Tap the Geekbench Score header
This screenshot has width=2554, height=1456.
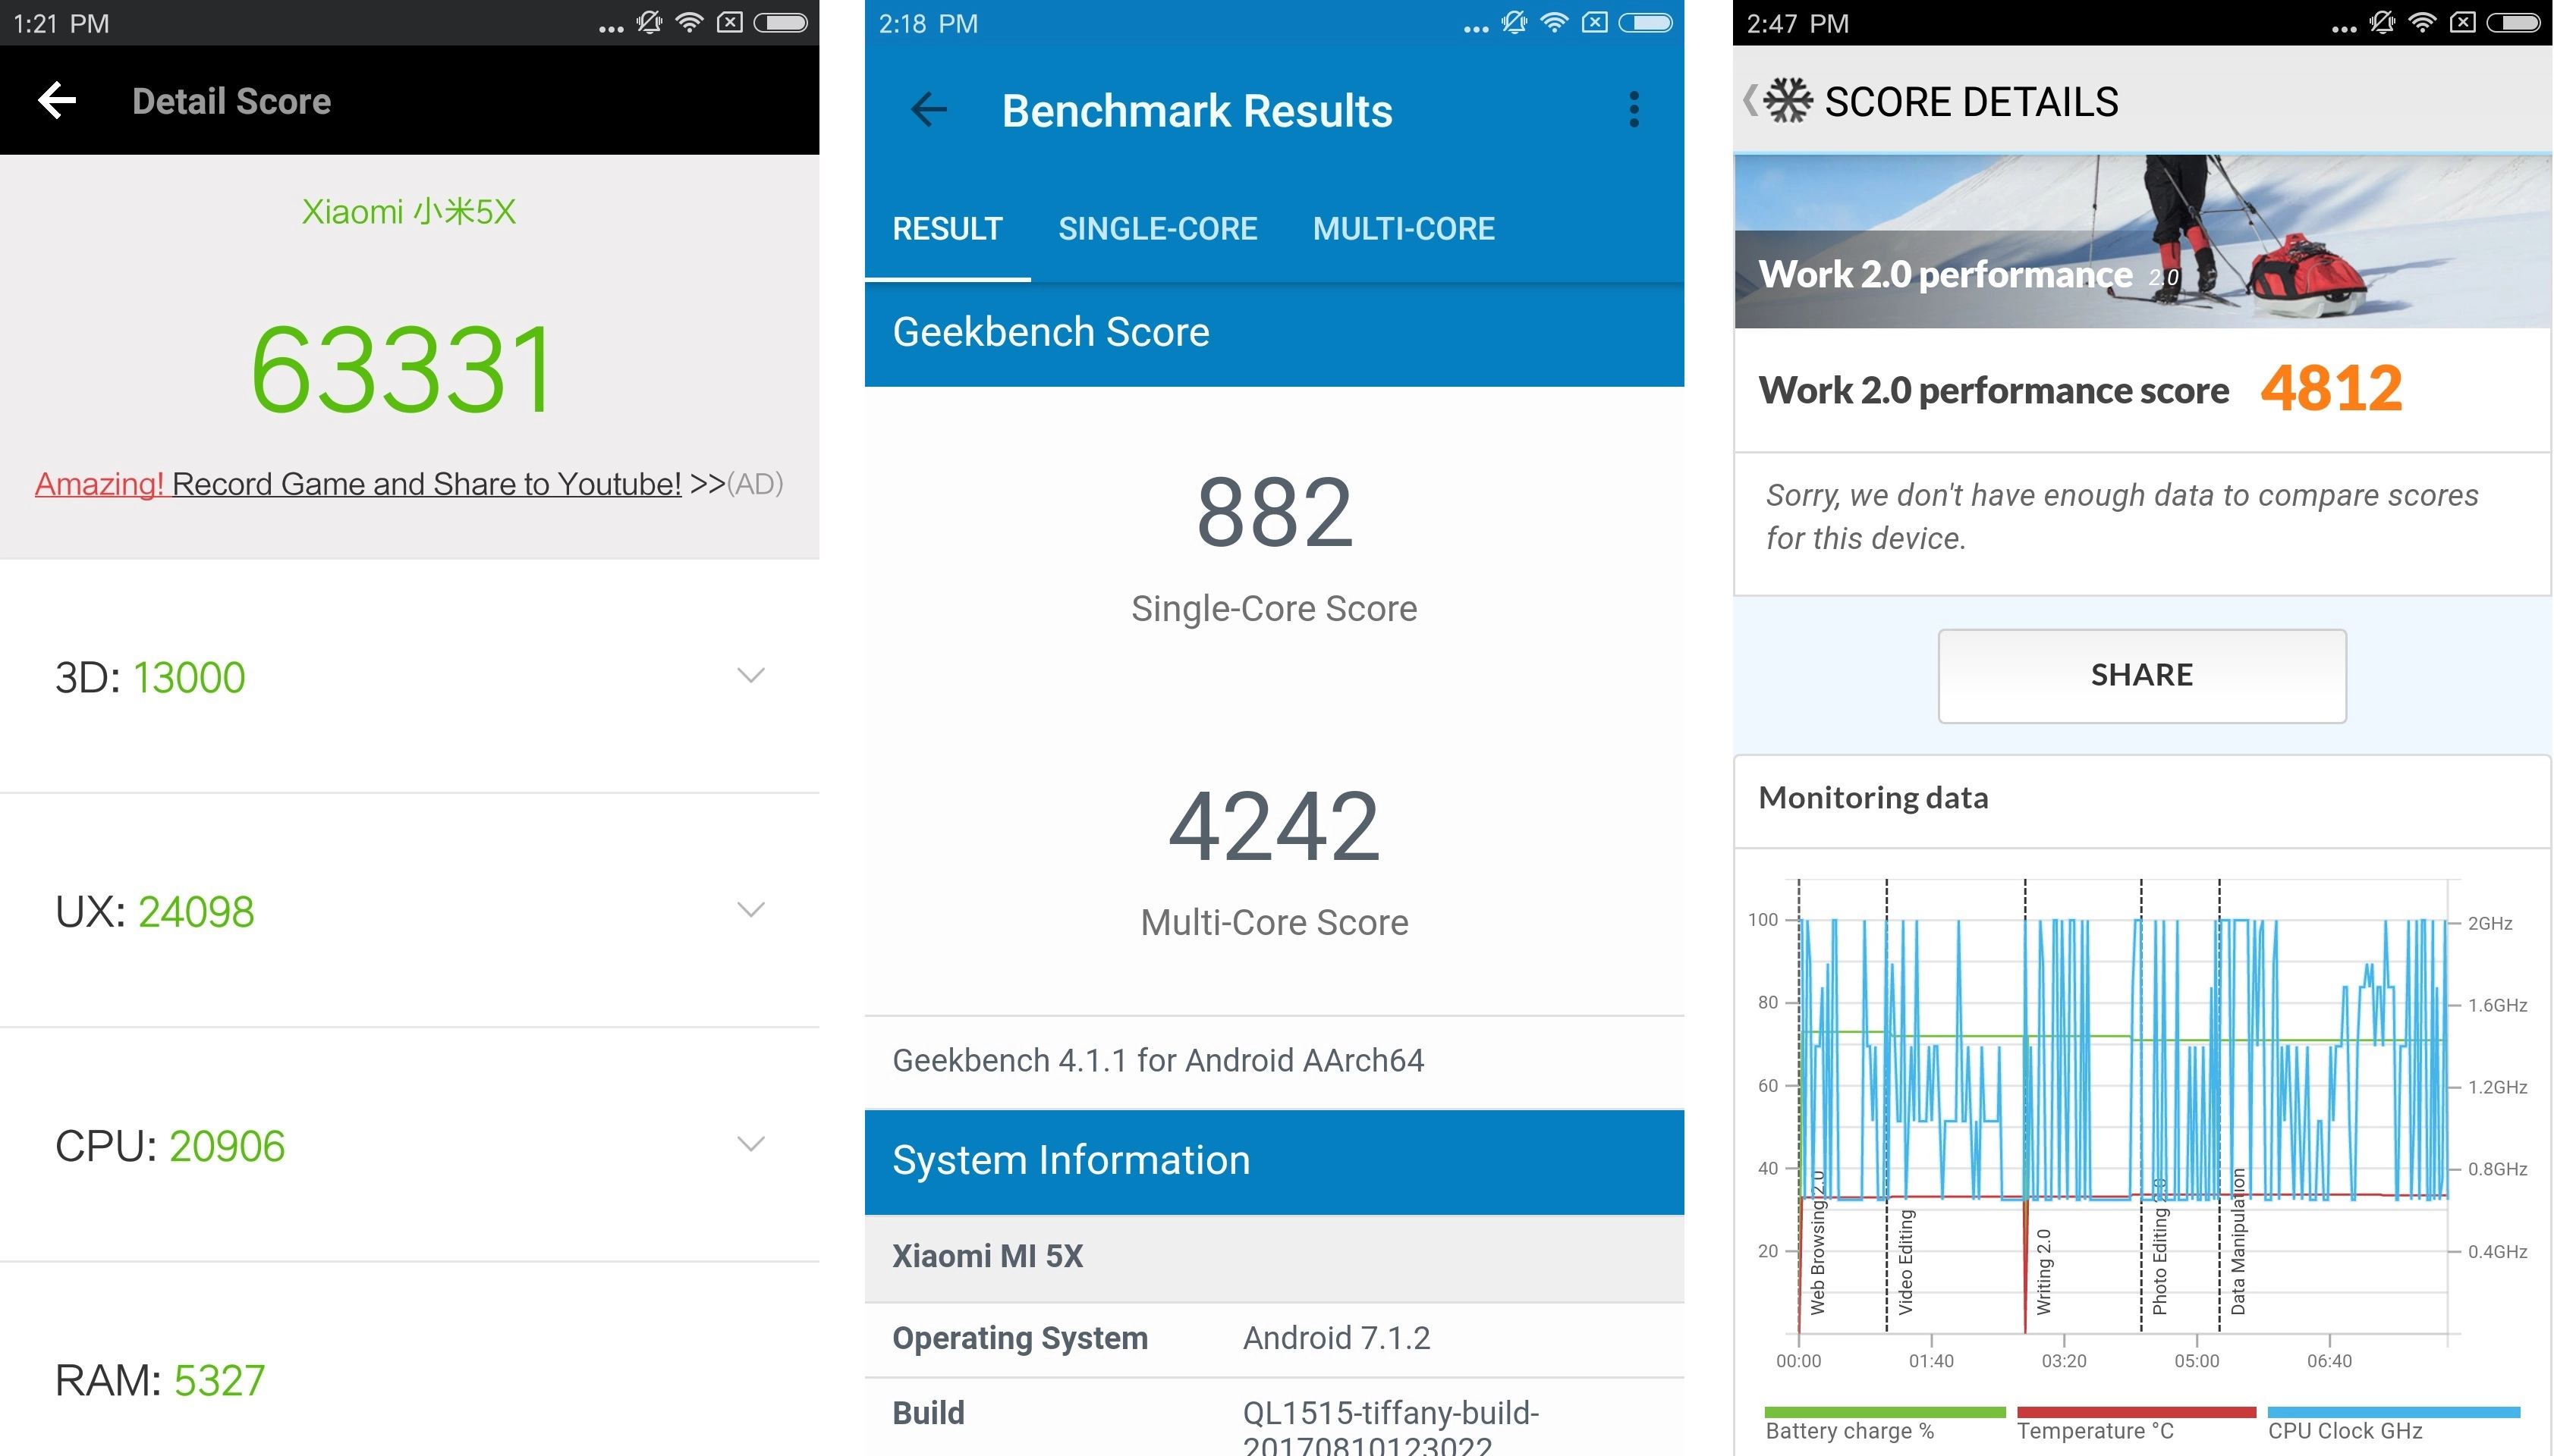tap(1273, 333)
